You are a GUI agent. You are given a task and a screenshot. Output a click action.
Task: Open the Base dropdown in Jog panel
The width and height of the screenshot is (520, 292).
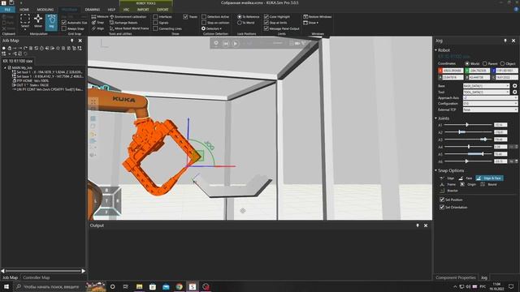pyautogui.click(x=486, y=86)
